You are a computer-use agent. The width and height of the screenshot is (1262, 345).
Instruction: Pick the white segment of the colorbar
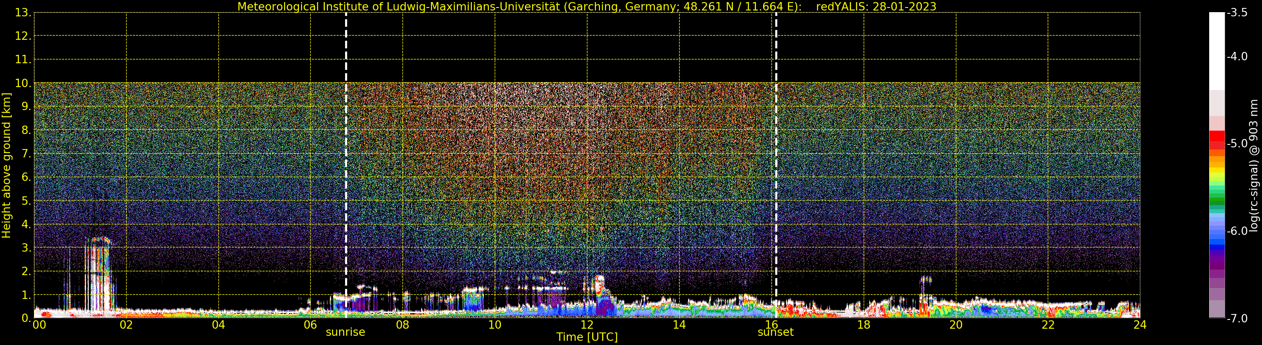(x=1217, y=51)
